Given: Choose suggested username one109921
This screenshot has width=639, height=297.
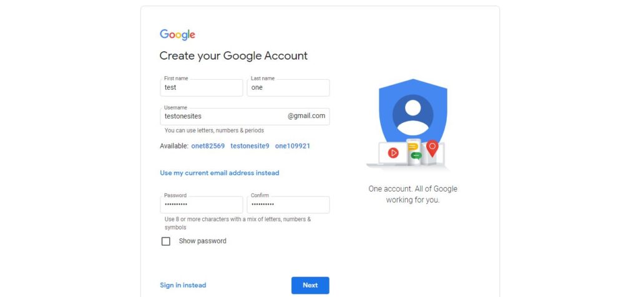Looking at the screenshot, I should tap(293, 146).
